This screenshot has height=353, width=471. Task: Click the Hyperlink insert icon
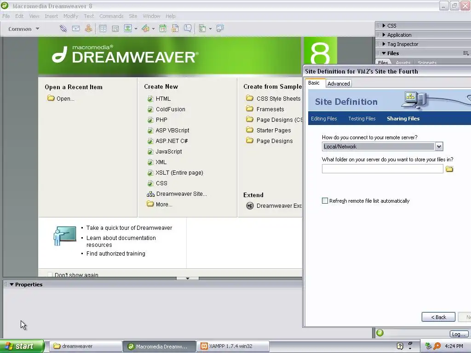point(63,28)
